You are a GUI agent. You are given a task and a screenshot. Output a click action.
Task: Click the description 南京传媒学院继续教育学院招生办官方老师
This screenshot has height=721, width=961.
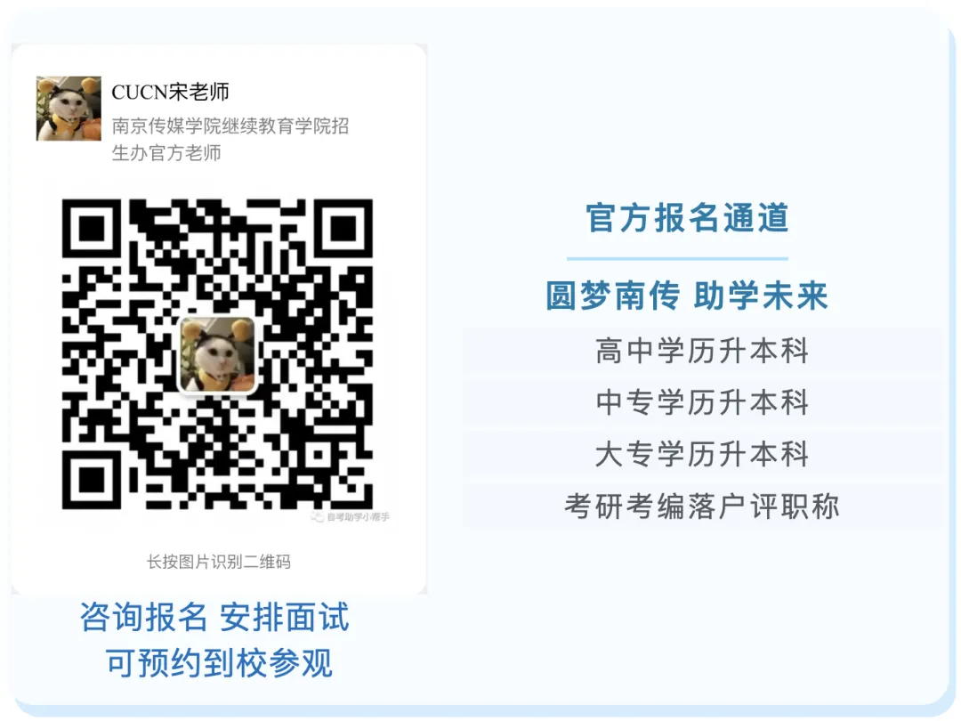[x=230, y=139]
